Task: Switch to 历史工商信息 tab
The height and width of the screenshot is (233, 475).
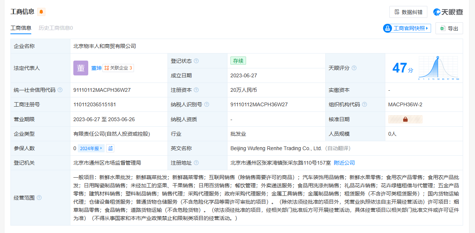Action: [55, 28]
